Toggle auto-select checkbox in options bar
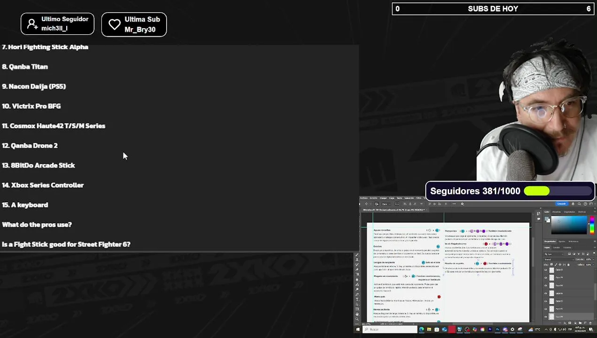Viewport: 597px width, 338px height. click(x=376, y=204)
